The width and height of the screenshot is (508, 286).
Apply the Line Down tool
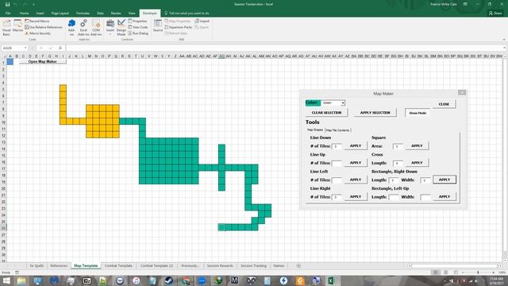point(356,146)
